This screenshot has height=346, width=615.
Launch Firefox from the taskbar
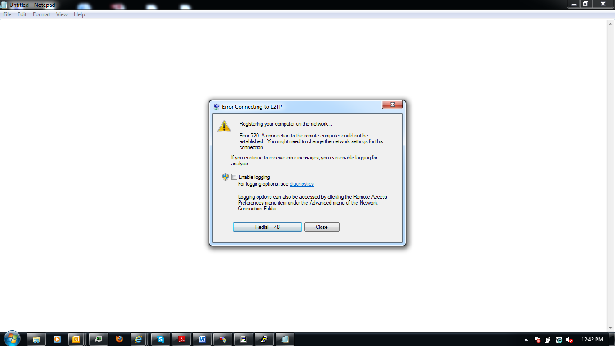click(119, 339)
